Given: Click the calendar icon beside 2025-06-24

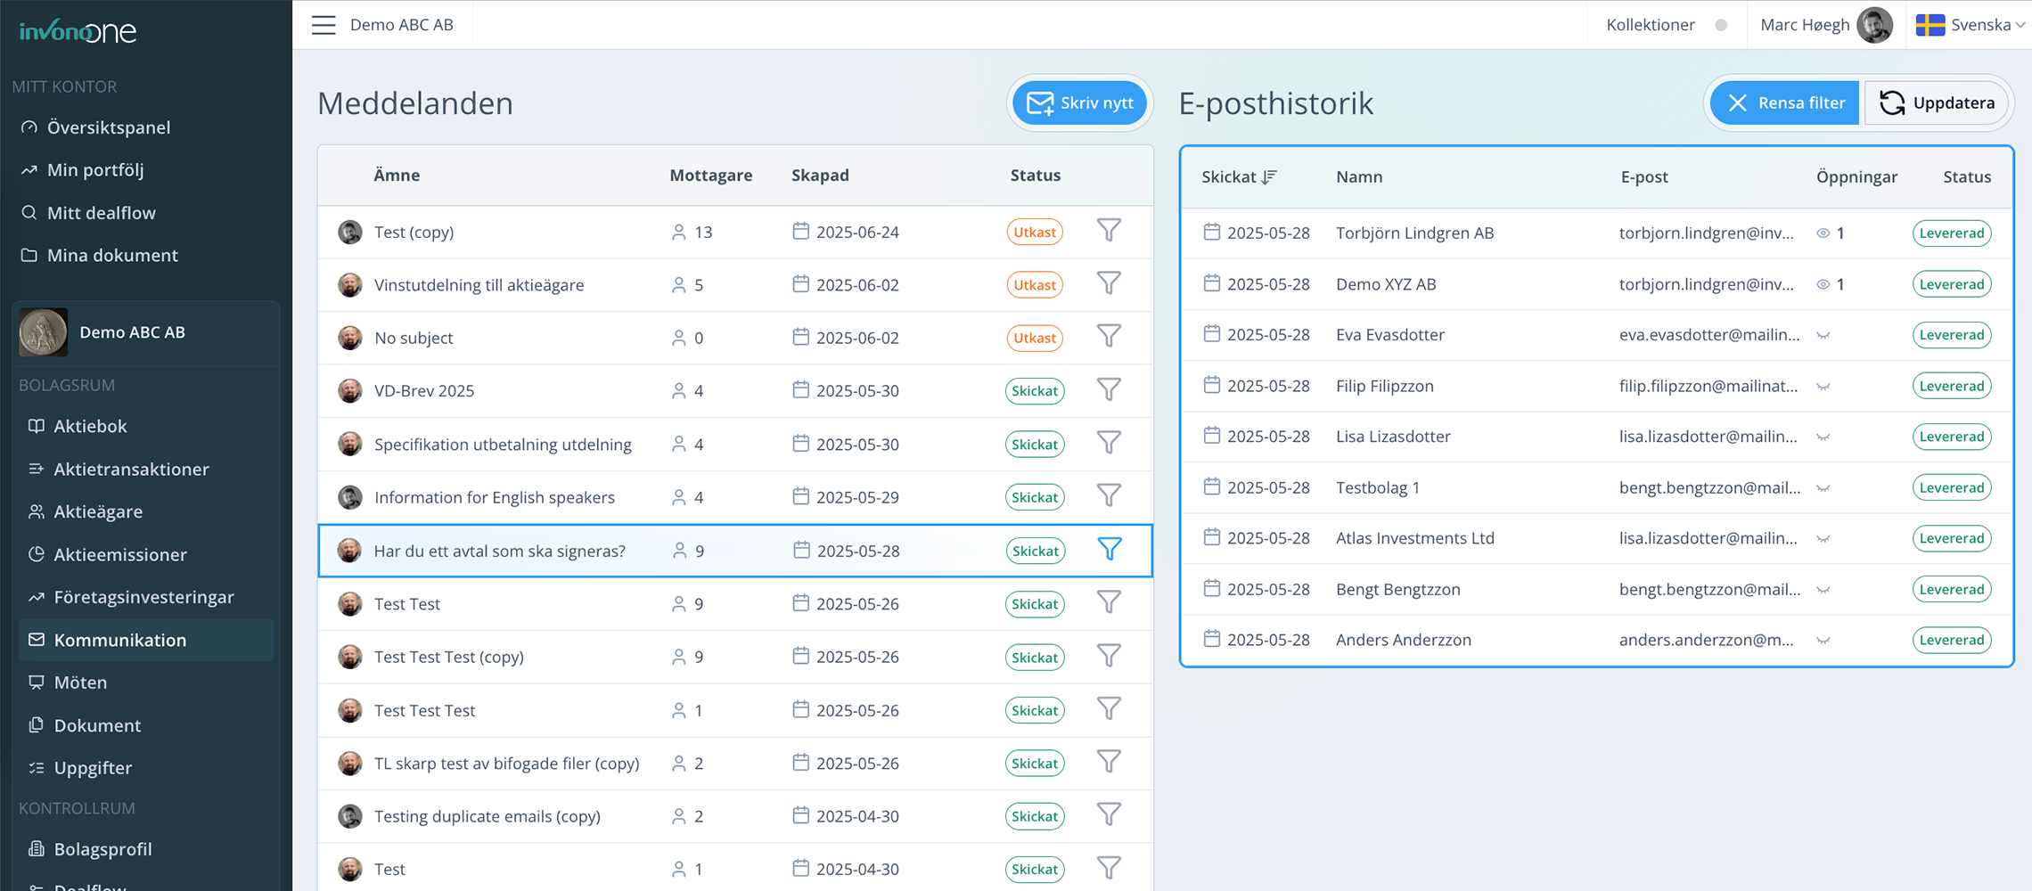Looking at the screenshot, I should click(x=799, y=231).
